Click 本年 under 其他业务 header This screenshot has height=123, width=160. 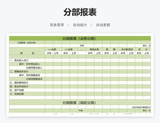(90, 53)
